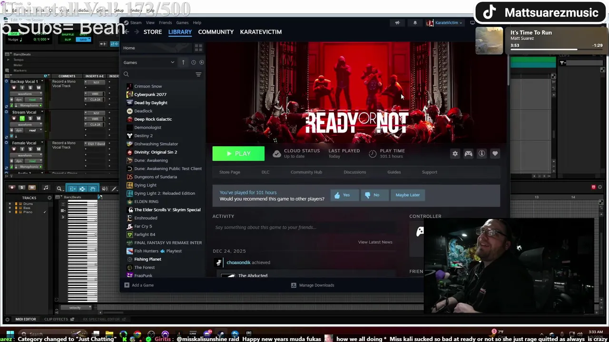Select Dead by Daylight in library
The height and width of the screenshot is (342, 609).
pos(150,103)
